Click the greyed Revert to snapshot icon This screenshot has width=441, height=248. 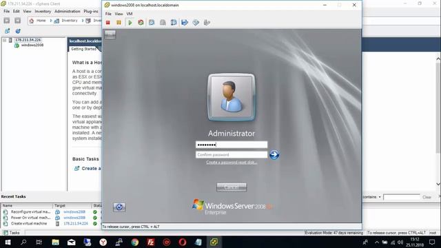tap(163, 23)
